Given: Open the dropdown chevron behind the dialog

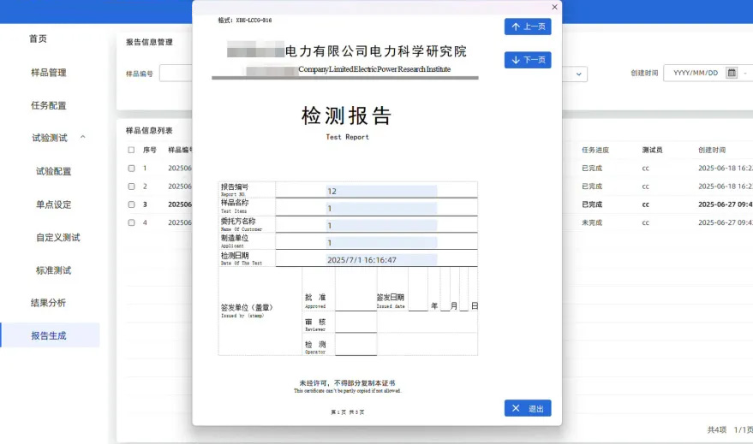Looking at the screenshot, I should (579, 74).
